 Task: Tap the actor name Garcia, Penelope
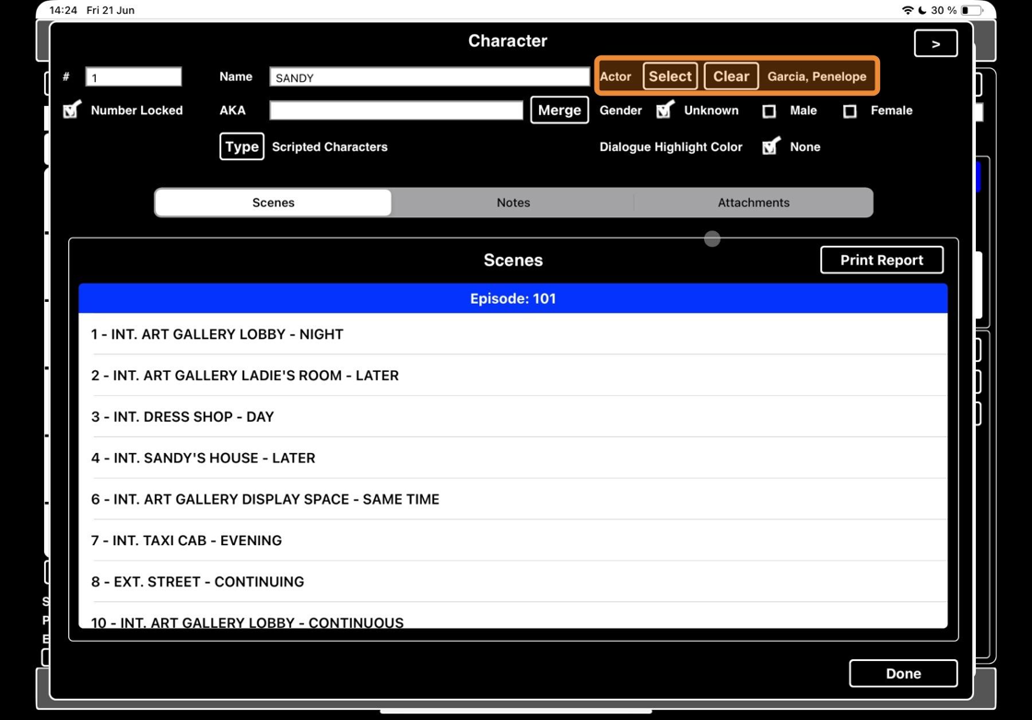point(816,76)
